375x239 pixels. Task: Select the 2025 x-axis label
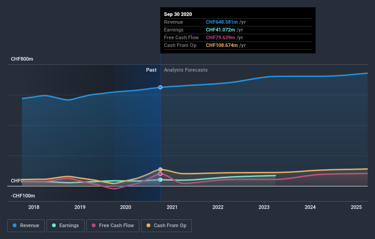tap(356, 207)
